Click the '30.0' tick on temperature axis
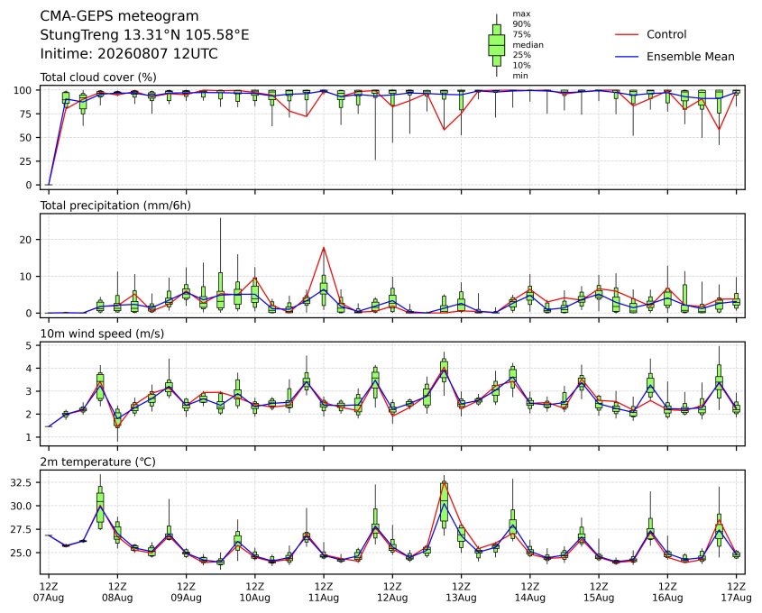 tap(22, 506)
